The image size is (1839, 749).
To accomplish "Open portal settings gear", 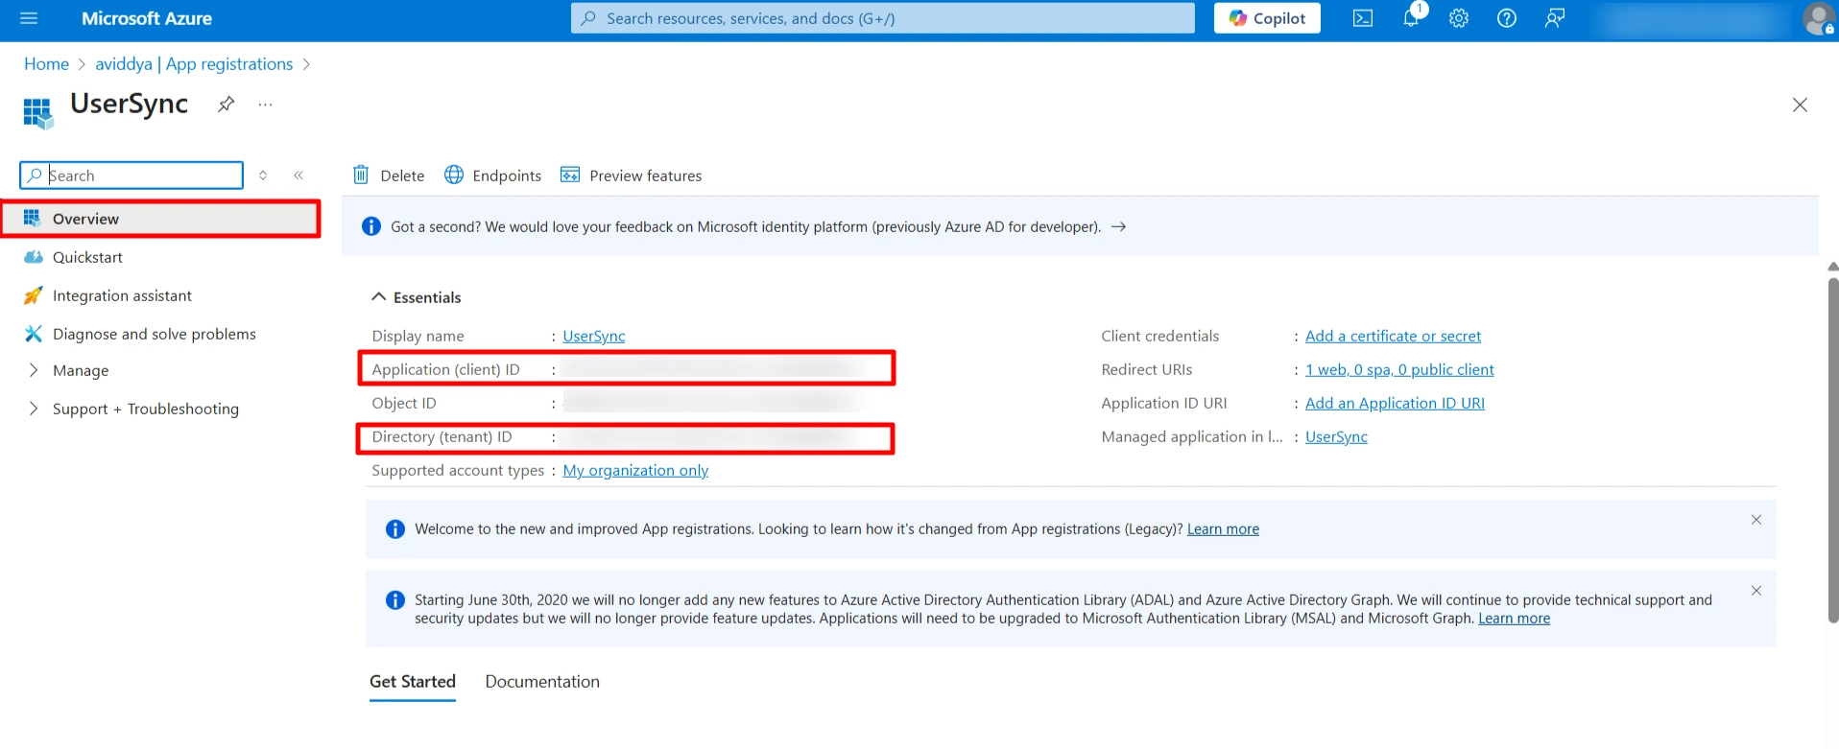I will coord(1459,18).
